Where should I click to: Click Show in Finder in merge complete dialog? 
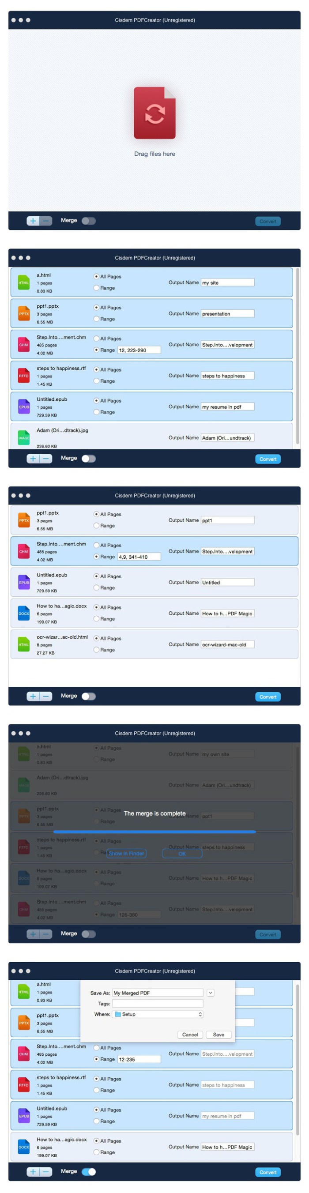(127, 854)
